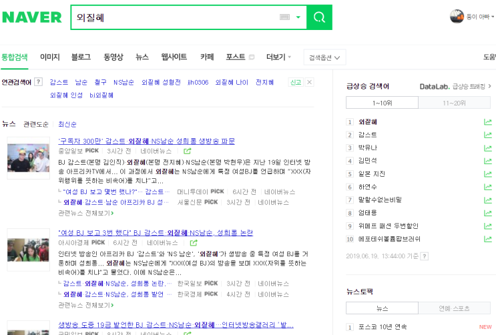Click 관련뉴스 전체보기 under the first article
The image size is (496, 335).
click(x=86, y=213)
